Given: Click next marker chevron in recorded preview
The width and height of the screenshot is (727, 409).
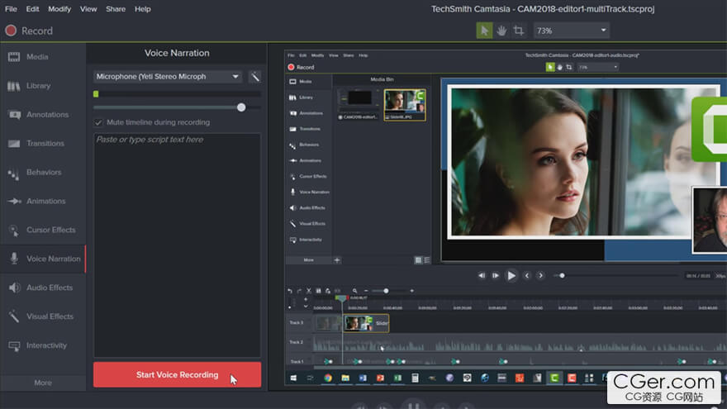Looking at the screenshot, I should [x=540, y=276].
